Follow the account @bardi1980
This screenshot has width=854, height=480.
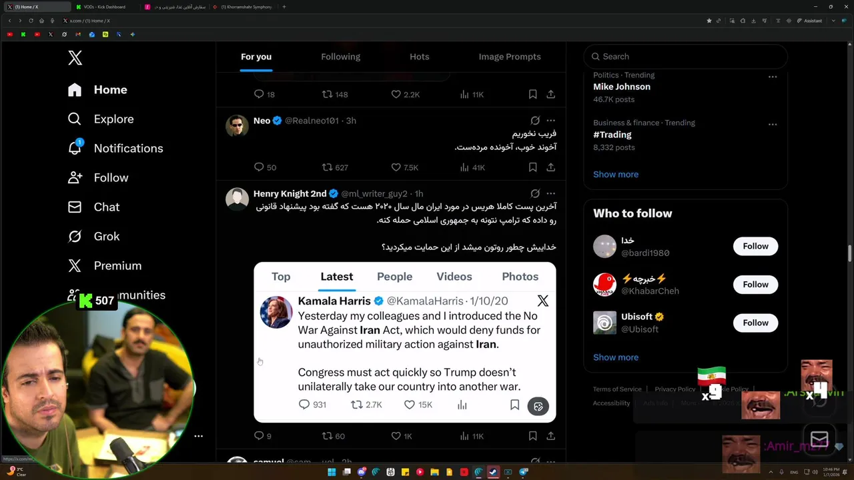(x=755, y=247)
